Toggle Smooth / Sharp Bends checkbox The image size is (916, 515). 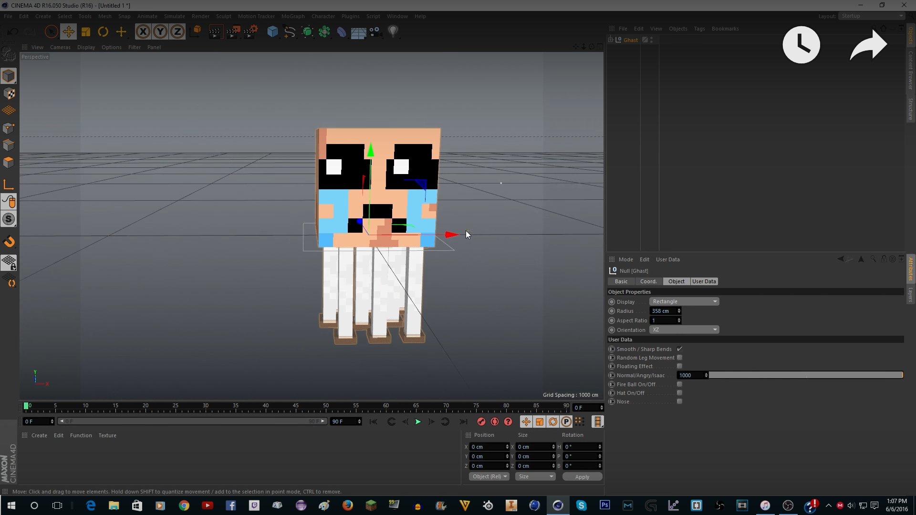pyautogui.click(x=679, y=349)
